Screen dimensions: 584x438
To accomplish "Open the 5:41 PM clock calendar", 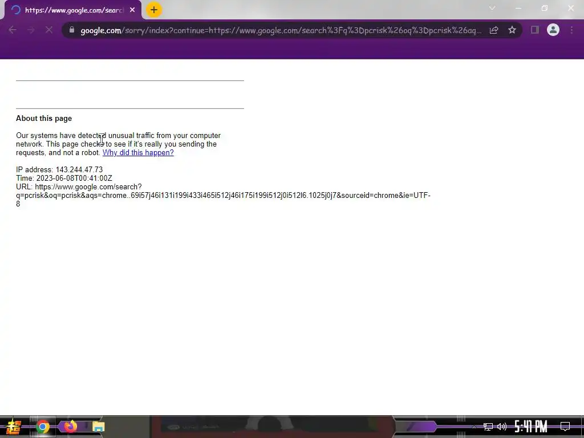I will 531,427.
